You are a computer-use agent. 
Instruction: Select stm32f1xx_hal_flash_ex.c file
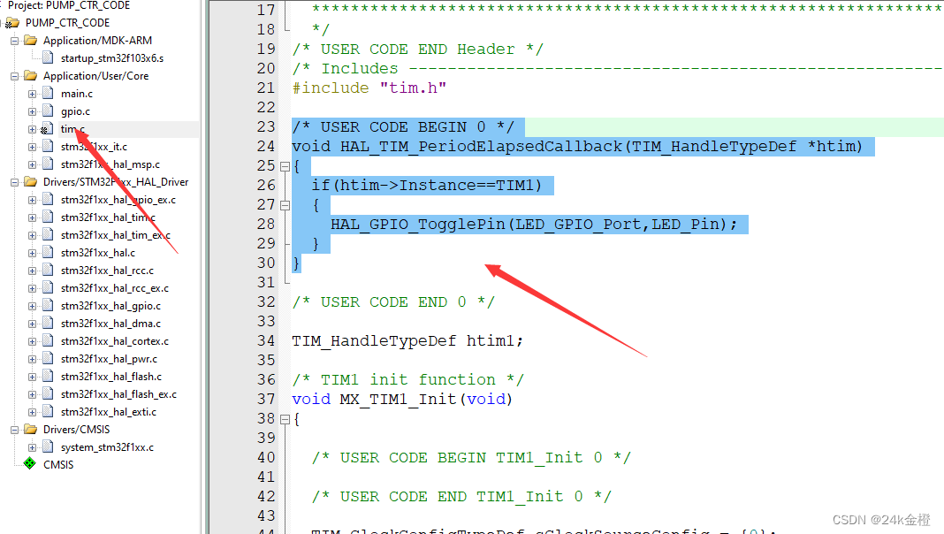click(x=118, y=394)
